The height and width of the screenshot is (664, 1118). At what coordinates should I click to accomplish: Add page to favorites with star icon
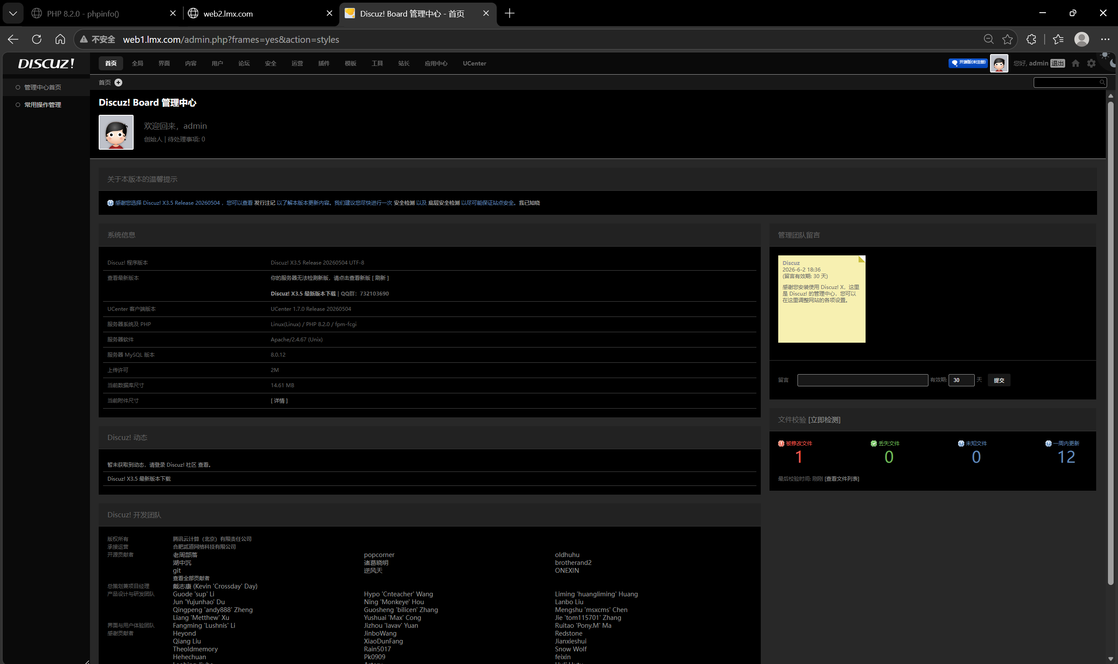1008,39
